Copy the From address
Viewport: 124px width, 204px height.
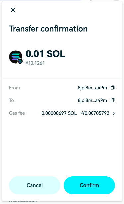[113, 88]
